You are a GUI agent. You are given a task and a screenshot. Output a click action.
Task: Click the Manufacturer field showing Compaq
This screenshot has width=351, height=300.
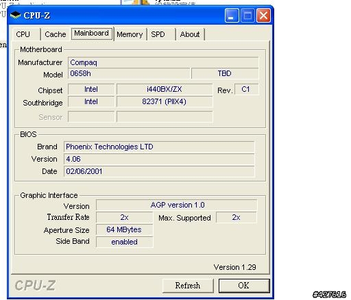163,62
